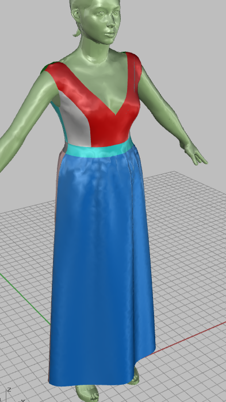This screenshot has height=402, width=226.
Task: Click the Z axis label of the world gizmo
Action: coord(9,390)
